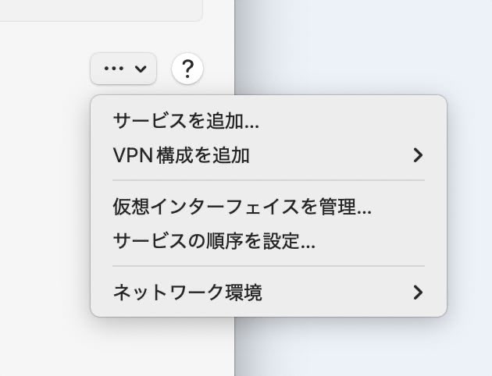Open help with the question mark button
The image size is (492, 376).
[x=187, y=69]
